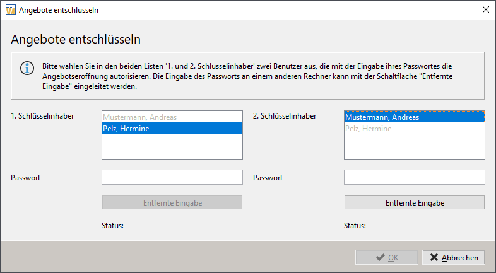Image resolution: width=496 pixels, height=273 pixels.
Task: Focus the Passwort field for first key holder
Action: [x=172, y=177]
